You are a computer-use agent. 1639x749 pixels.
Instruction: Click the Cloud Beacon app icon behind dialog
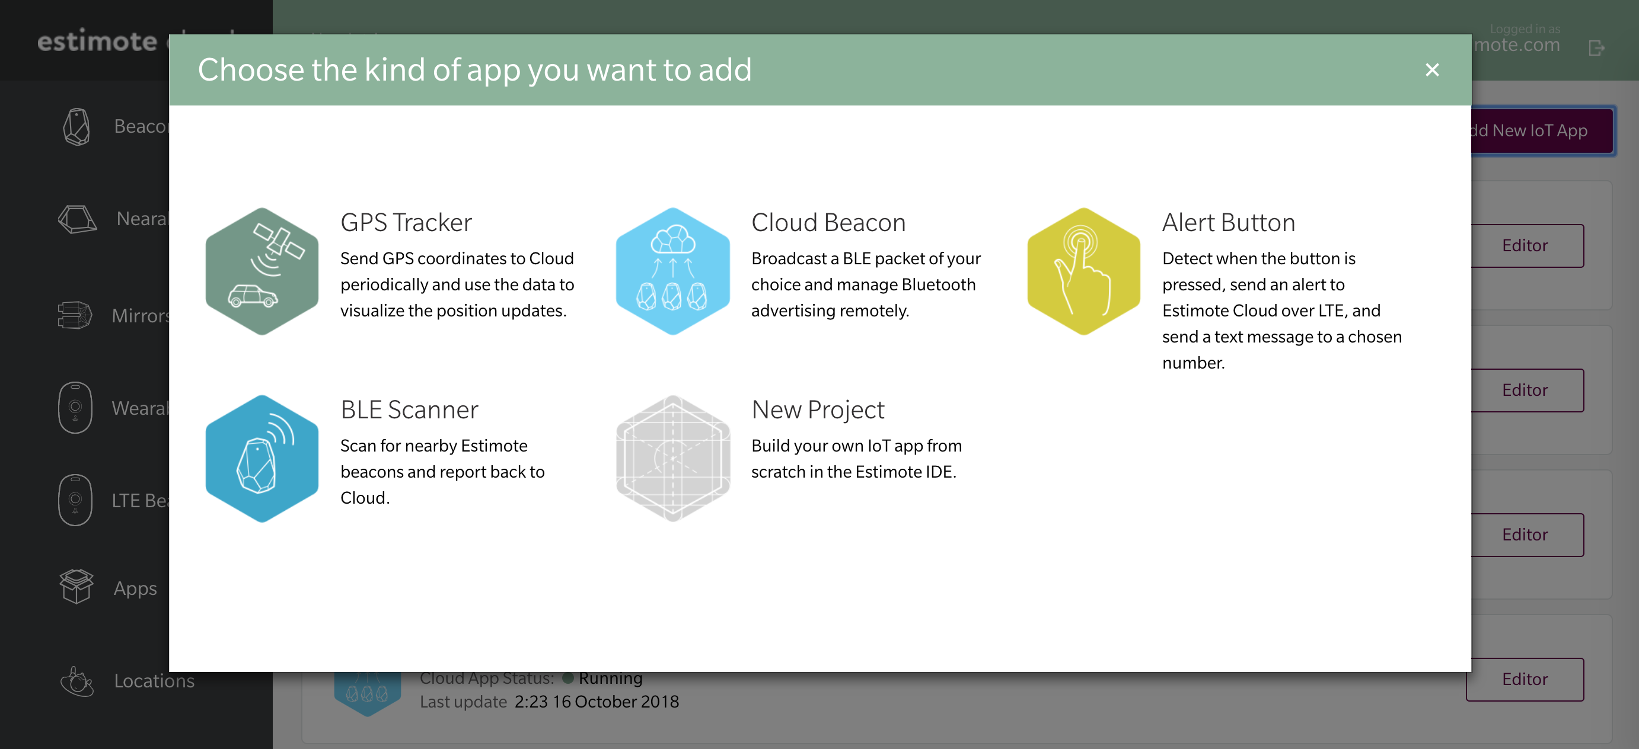pos(367,694)
